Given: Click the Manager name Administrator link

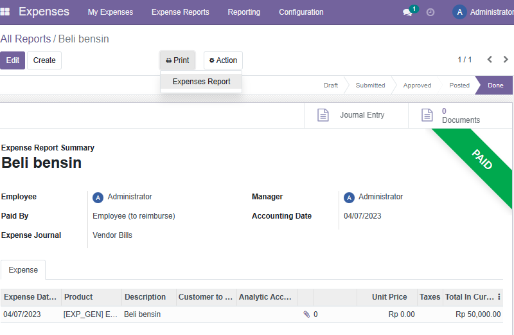Looking at the screenshot, I should click(x=380, y=197).
